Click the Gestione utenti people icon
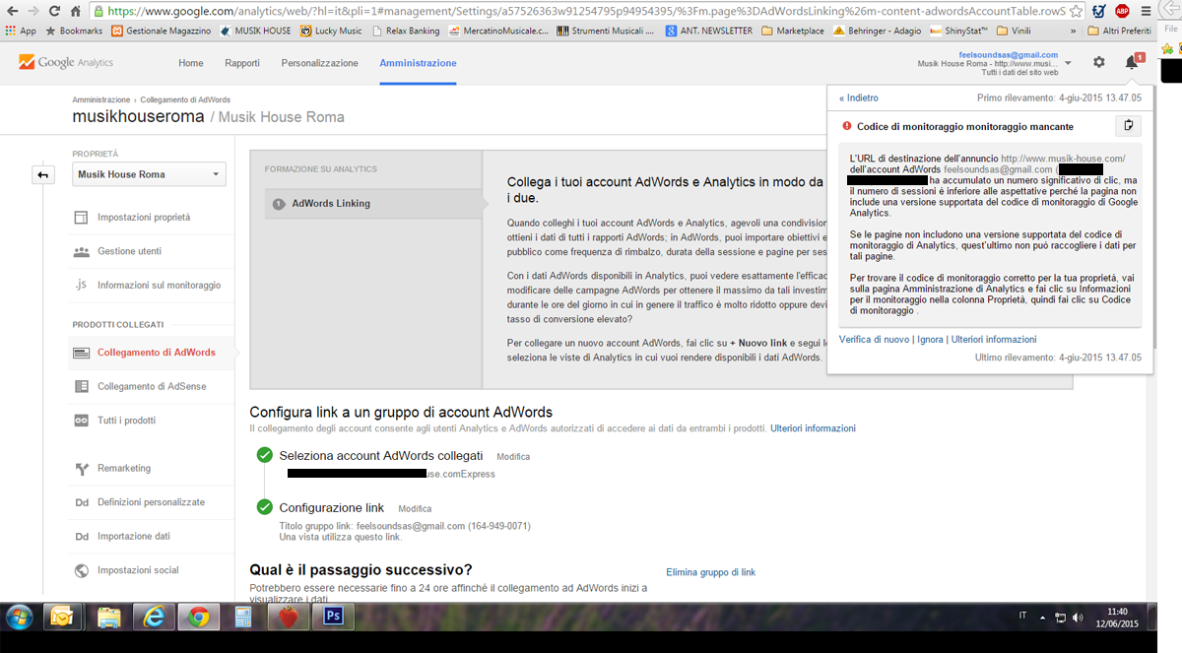 pos(81,251)
